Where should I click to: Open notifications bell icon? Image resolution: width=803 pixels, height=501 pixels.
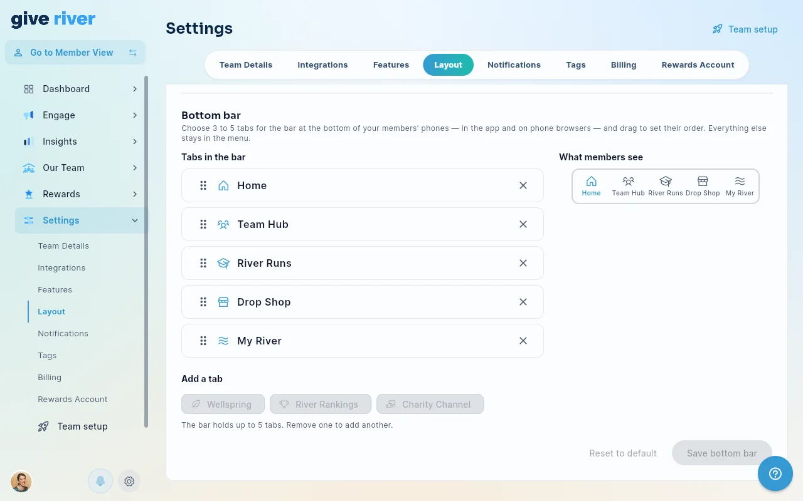click(x=100, y=481)
